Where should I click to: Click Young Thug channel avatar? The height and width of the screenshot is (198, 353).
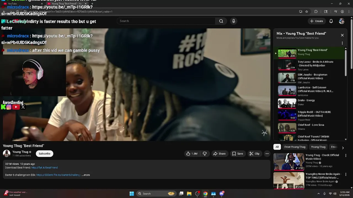pyautogui.click(x=7, y=153)
